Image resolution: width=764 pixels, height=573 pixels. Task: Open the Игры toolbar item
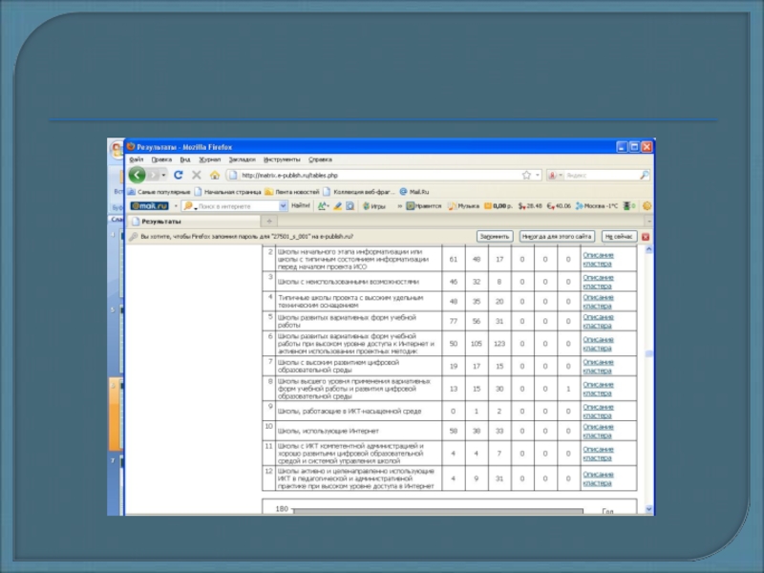click(x=374, y=206)
